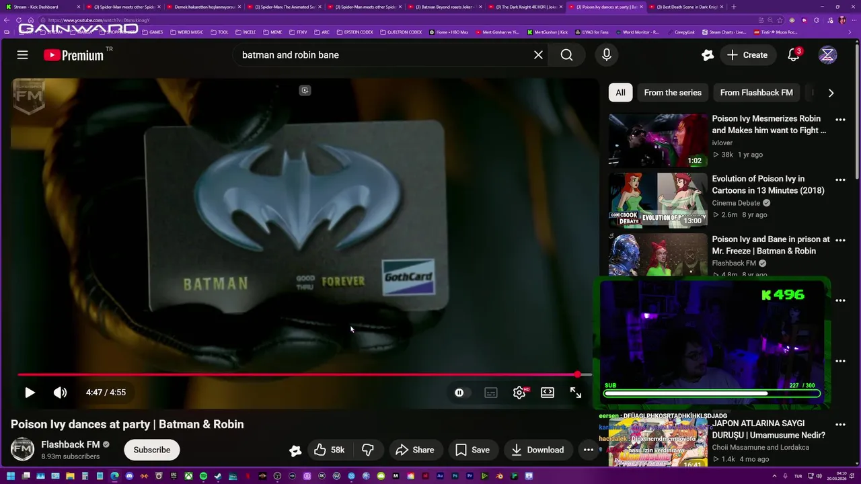Click the sparkle icon beside like
This screenshot has width=861, height=484.
295,450
